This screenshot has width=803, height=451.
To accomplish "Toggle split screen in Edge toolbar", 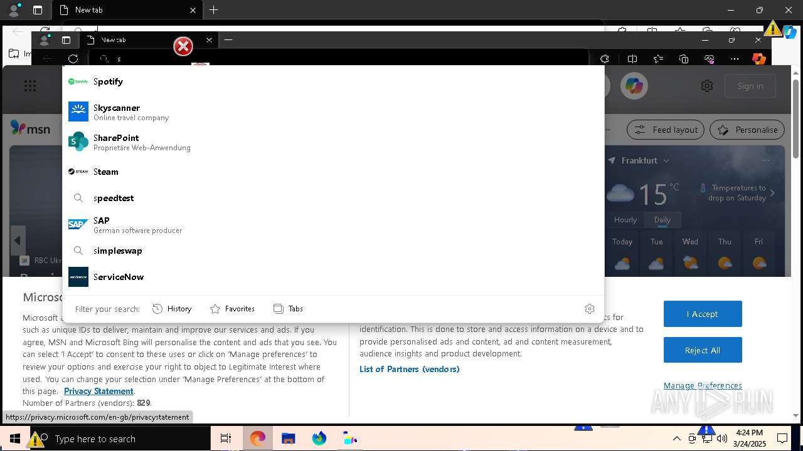I will click(632, 59).
